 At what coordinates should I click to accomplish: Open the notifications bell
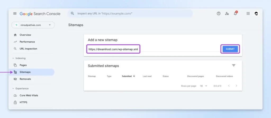235,14
